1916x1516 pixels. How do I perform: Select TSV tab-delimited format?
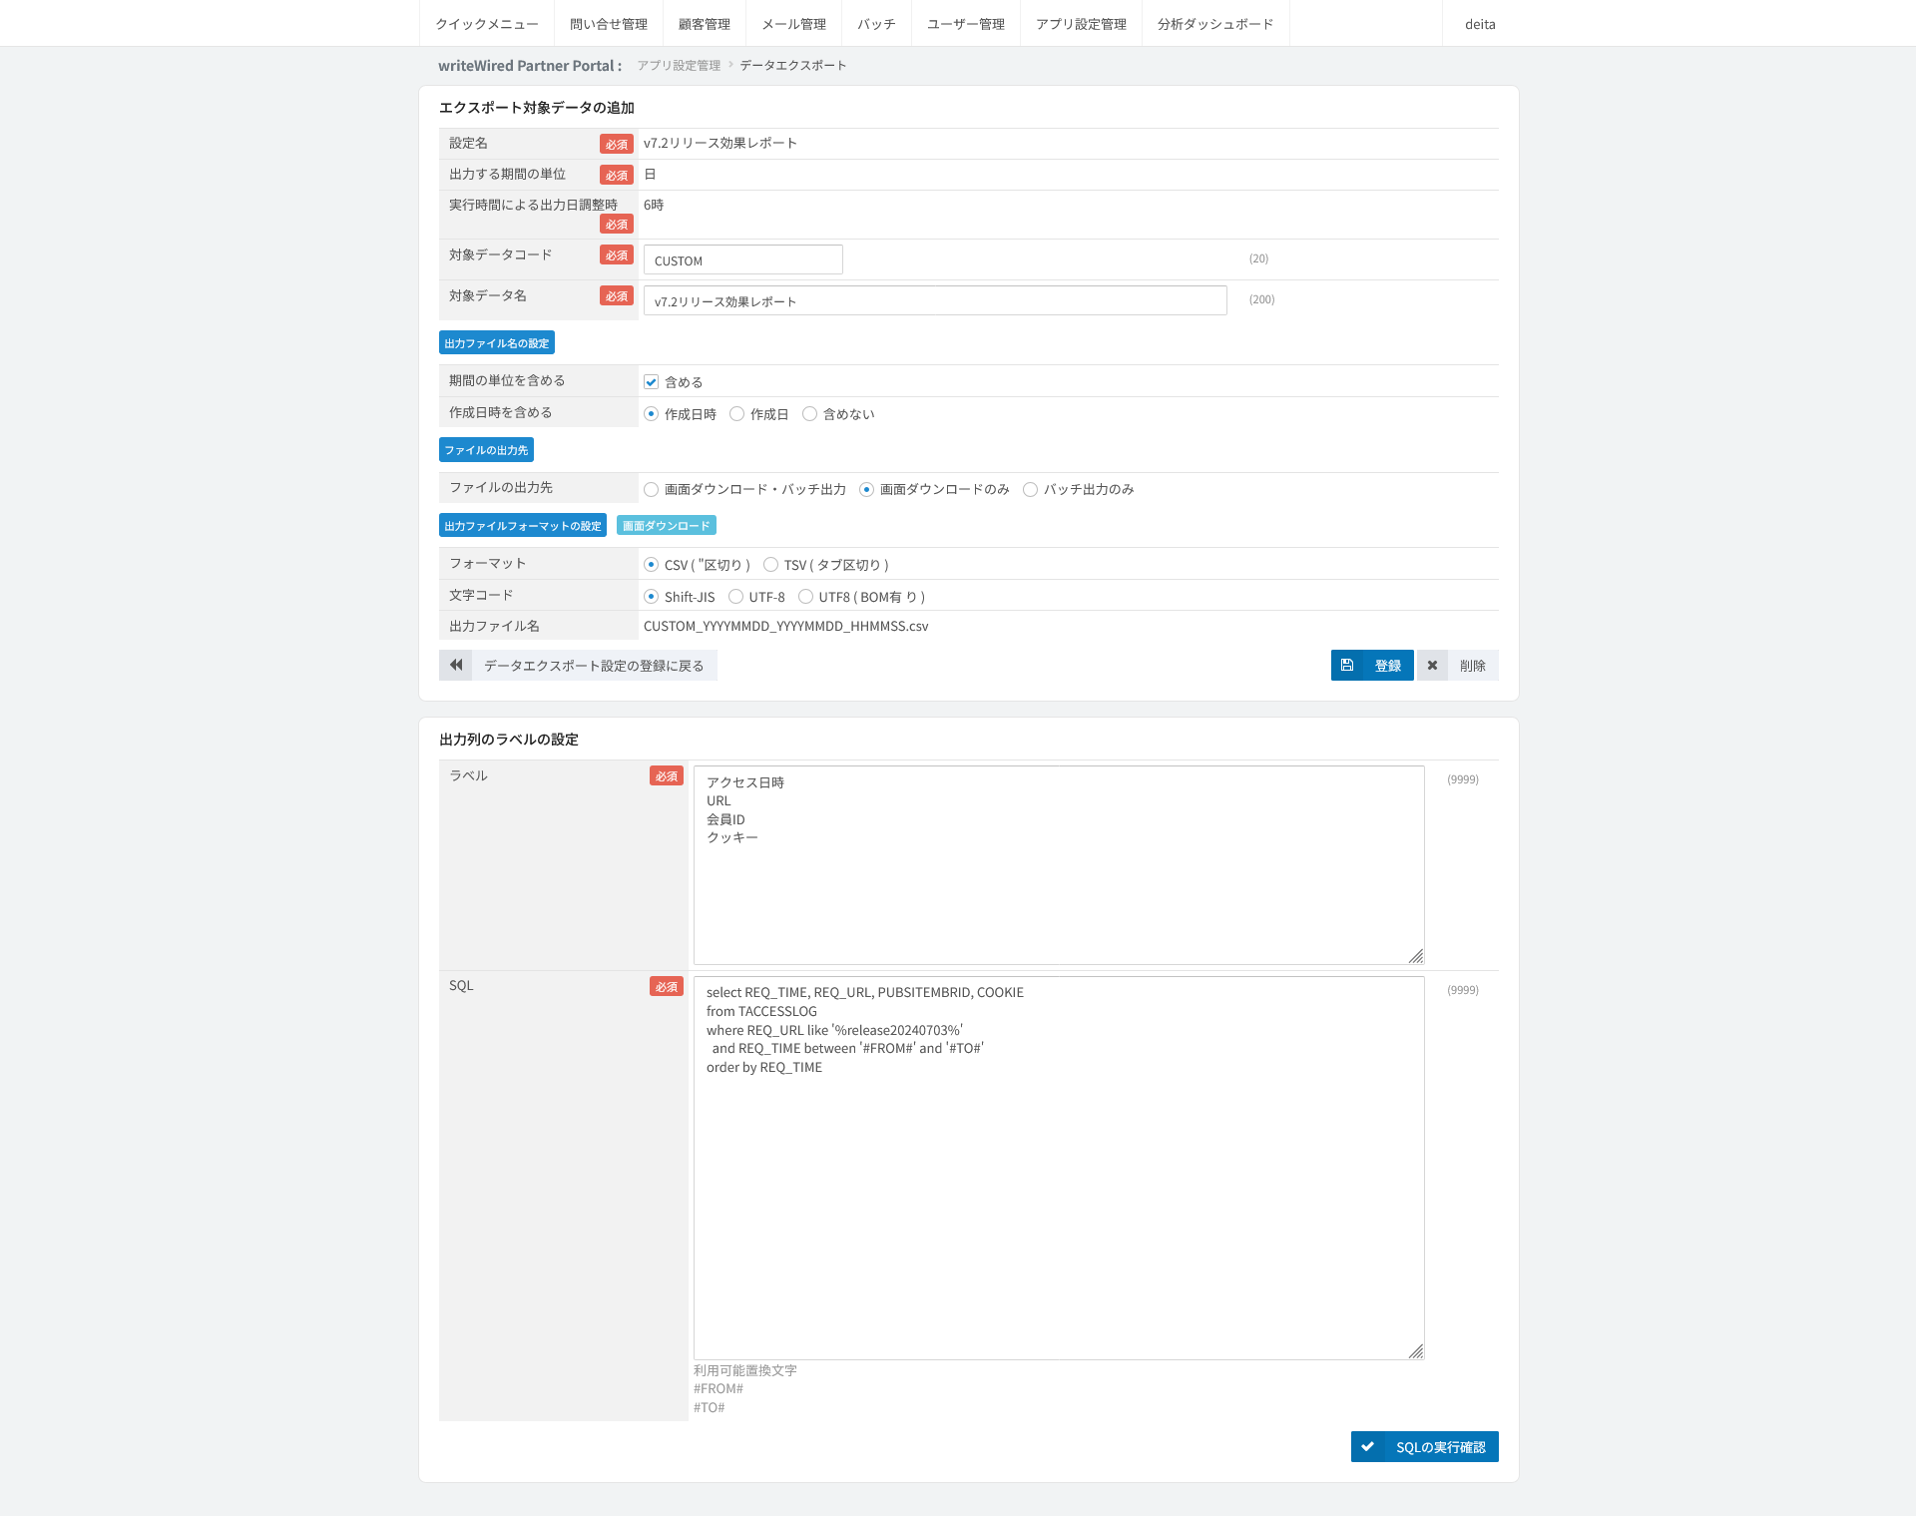point(770,565)
